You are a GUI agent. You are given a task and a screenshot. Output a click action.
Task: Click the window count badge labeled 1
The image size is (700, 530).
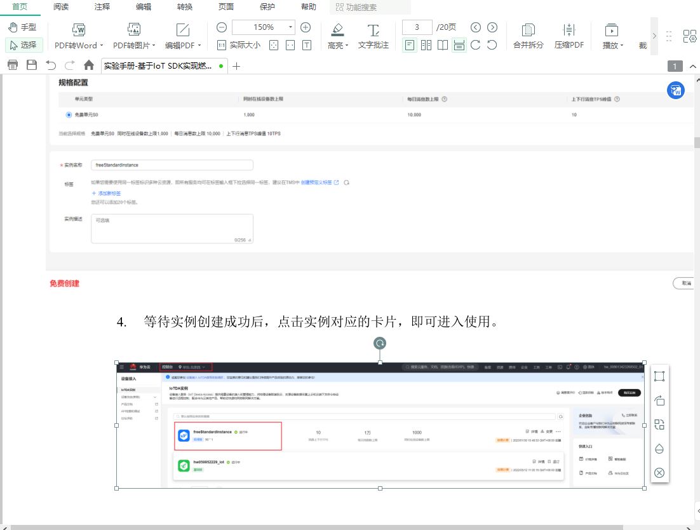[x=675, y=67]
